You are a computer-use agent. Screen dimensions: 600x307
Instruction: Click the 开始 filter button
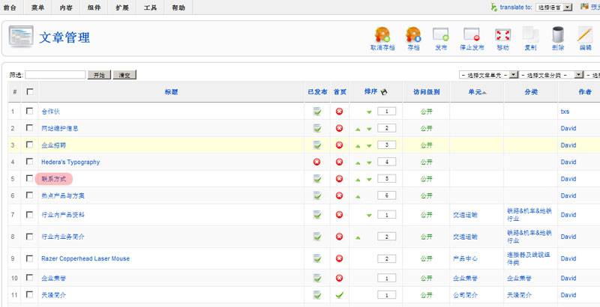point(98,75)
